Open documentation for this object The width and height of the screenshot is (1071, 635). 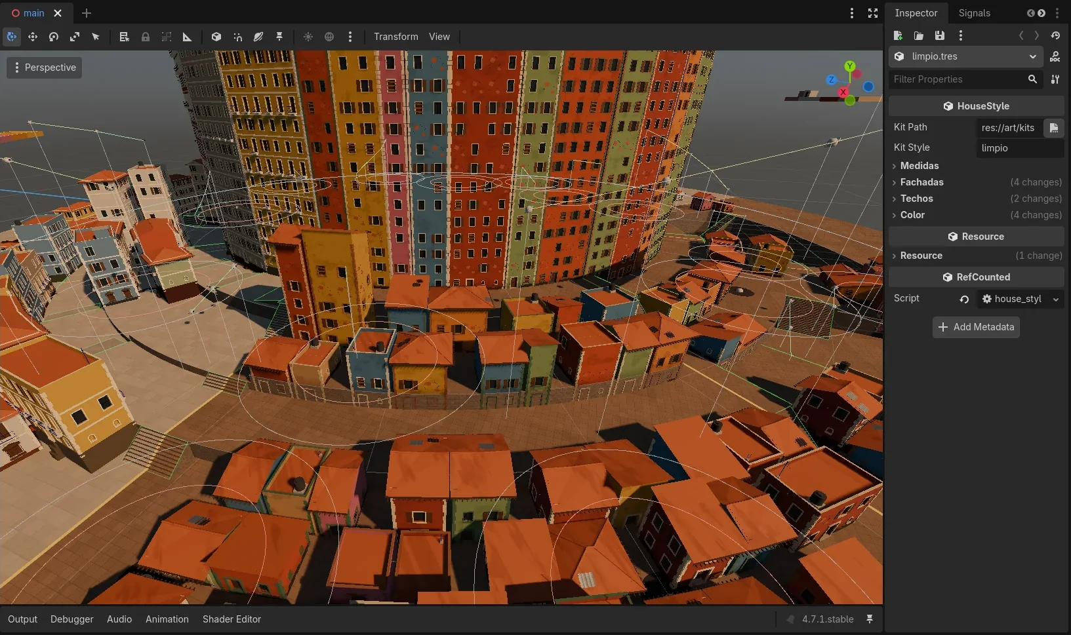click(x=1055, y=56)
